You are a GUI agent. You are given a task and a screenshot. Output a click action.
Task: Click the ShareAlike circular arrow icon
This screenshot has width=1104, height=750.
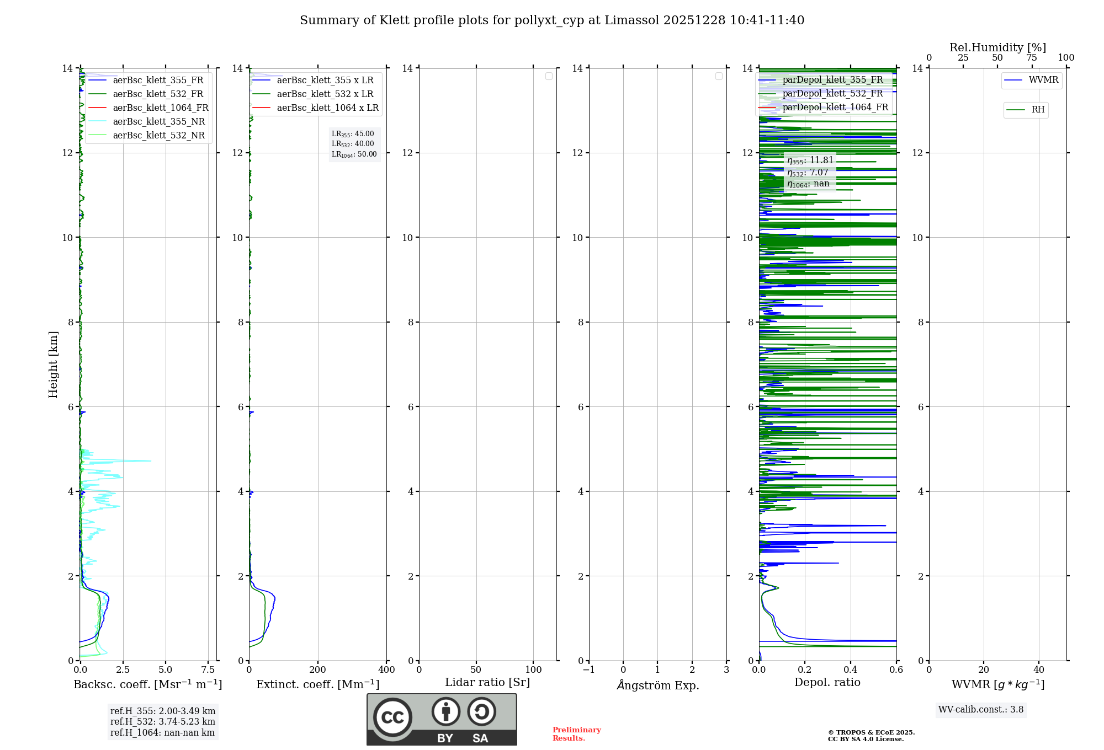(481, 712)
